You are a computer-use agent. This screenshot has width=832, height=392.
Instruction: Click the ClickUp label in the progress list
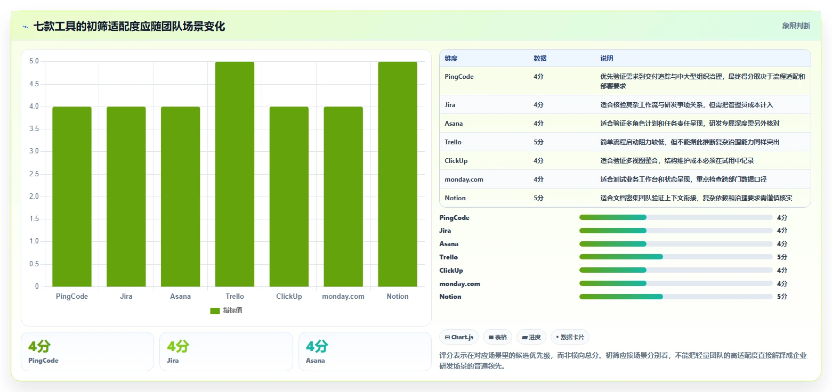(451, 271)
